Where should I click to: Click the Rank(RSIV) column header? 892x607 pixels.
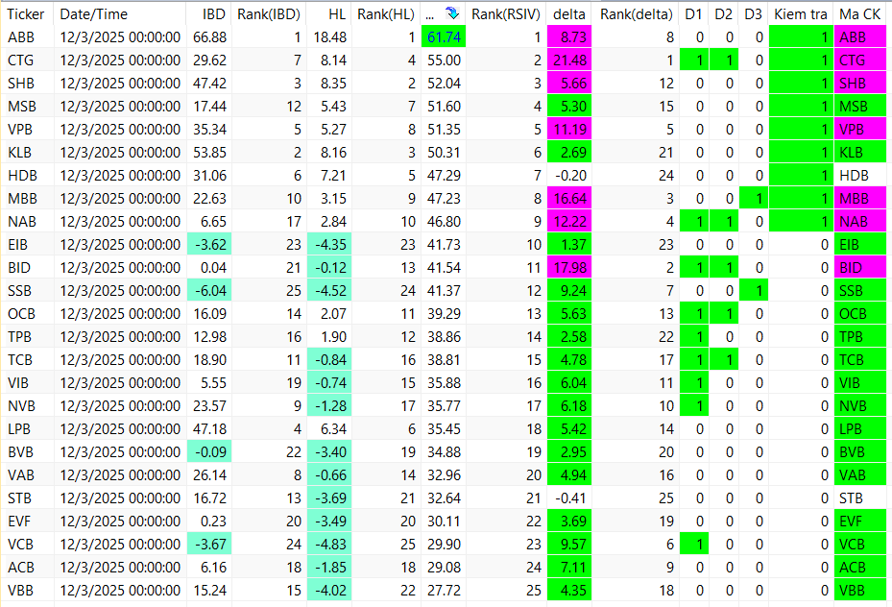tap(506, 13)
